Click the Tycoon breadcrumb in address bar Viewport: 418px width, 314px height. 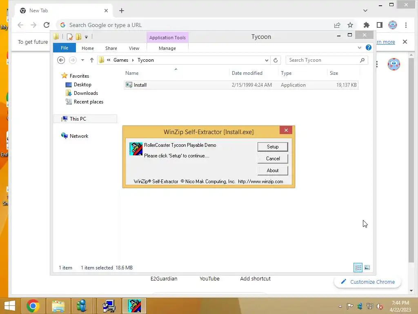[146, 60]
